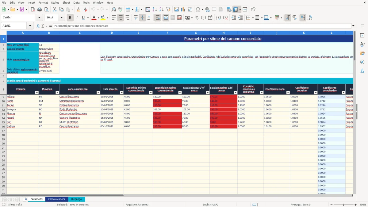The width and height of the screenshot is (368, 207).
Task: Toggle Underline formatting
Action: 83,18
